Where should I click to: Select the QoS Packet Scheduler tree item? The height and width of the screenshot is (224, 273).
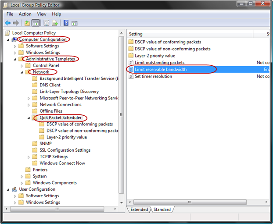[61, 117]
